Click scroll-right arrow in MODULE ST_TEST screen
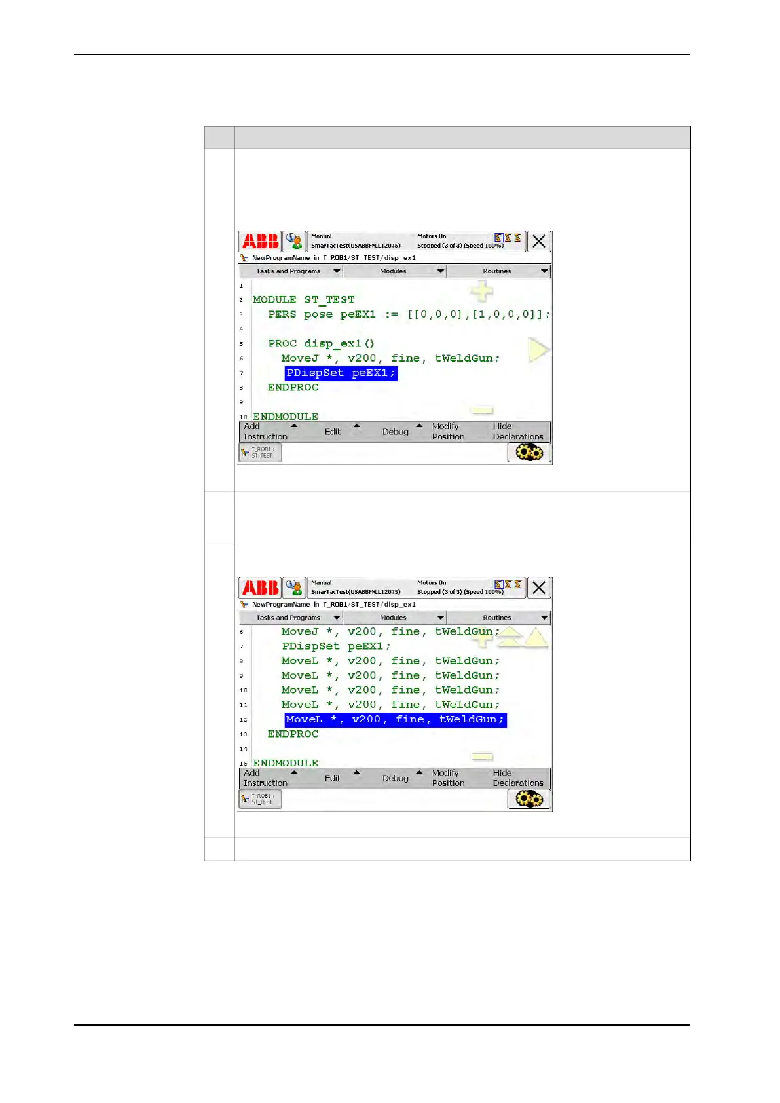780x1103 pixels. point(538,350)
